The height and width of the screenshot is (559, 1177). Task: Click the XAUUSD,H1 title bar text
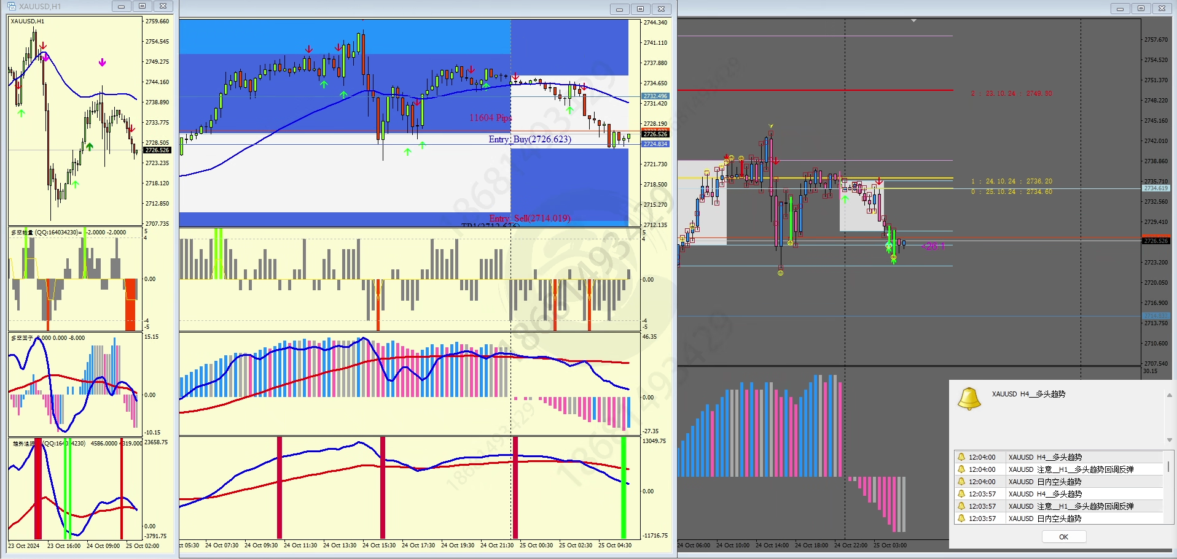[x=40, y=6]
